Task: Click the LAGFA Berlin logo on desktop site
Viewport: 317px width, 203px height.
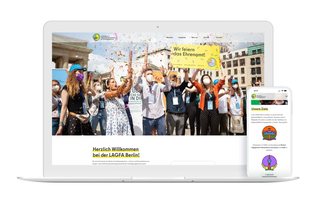Action: [96, 37]
